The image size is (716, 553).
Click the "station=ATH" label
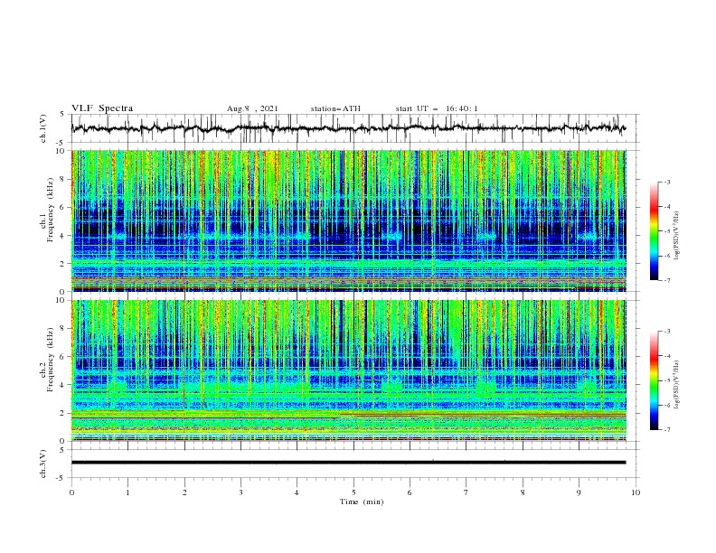[x=335, y=108]
